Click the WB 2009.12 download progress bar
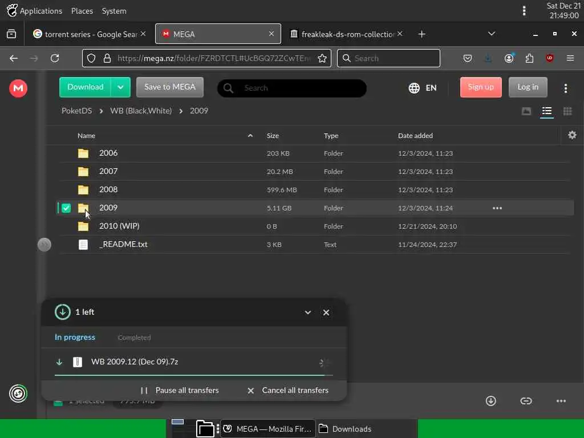This screenshot has height=438, width=584. pyautogui.click(x=194, y=375)
